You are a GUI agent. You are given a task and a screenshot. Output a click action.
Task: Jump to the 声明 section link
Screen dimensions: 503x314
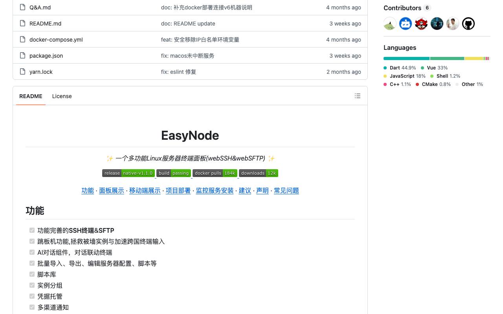pos(263,190)
